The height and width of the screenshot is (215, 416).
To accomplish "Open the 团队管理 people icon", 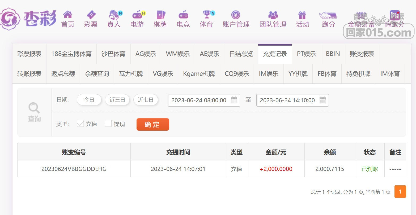I will pos(273,15).
